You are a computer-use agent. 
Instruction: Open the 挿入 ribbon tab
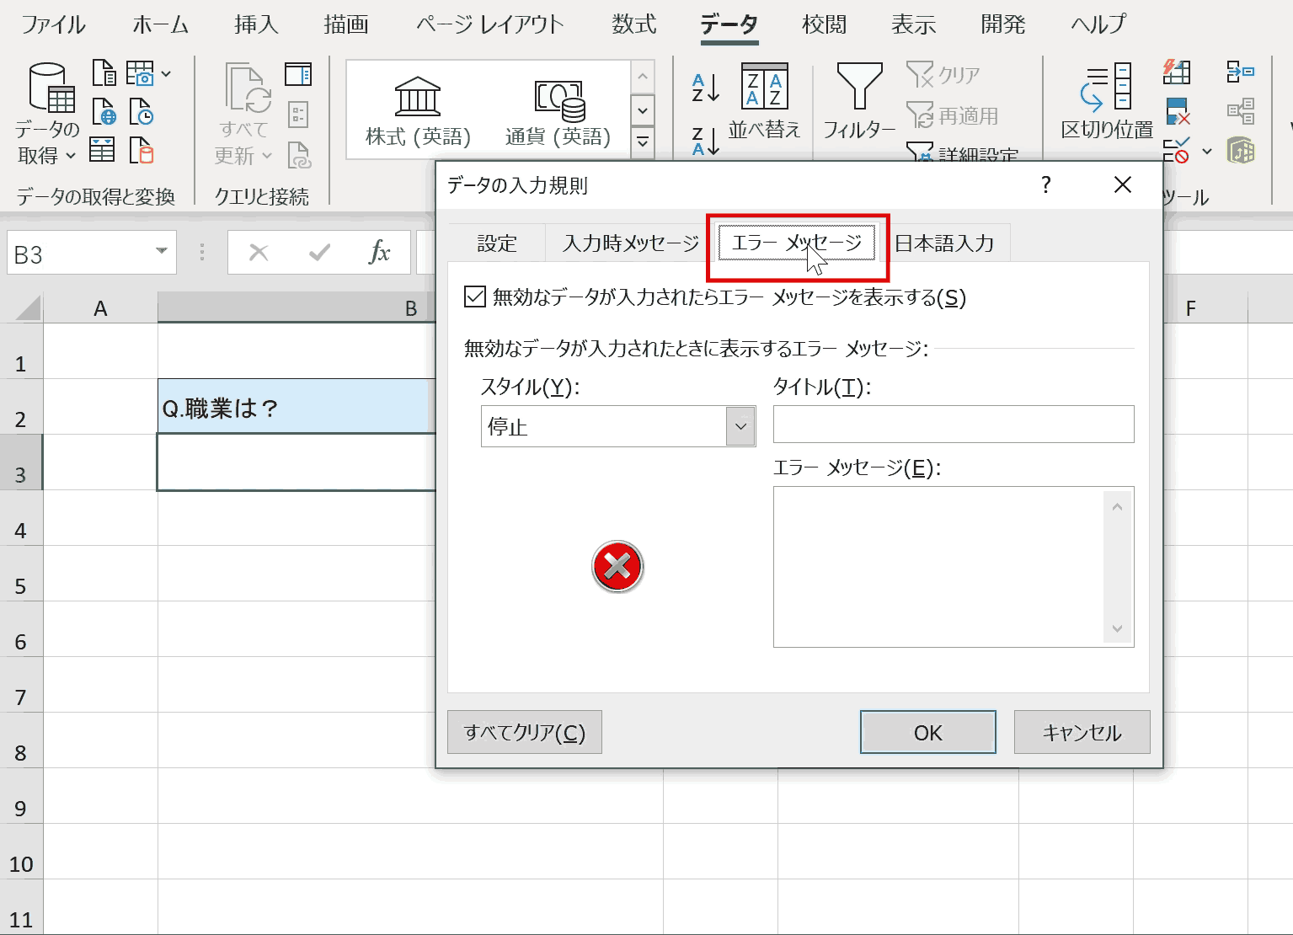256,24
